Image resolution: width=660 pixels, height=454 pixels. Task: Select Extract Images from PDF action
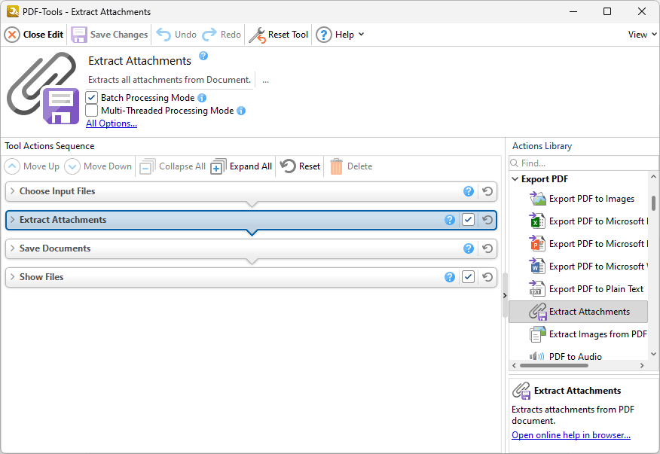588,334
